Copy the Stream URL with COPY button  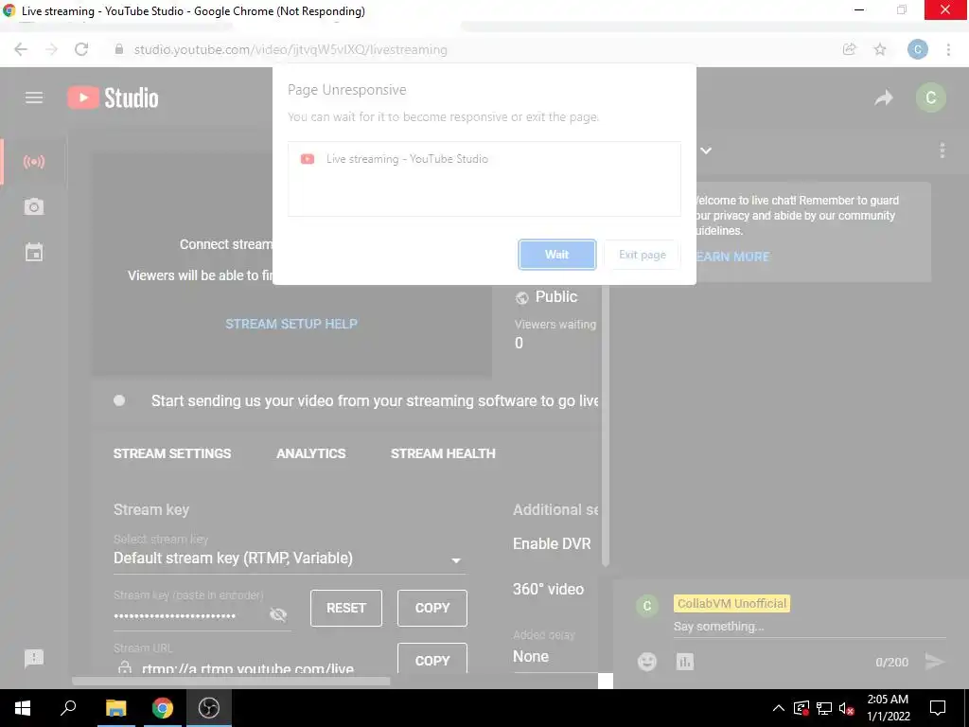432,659
